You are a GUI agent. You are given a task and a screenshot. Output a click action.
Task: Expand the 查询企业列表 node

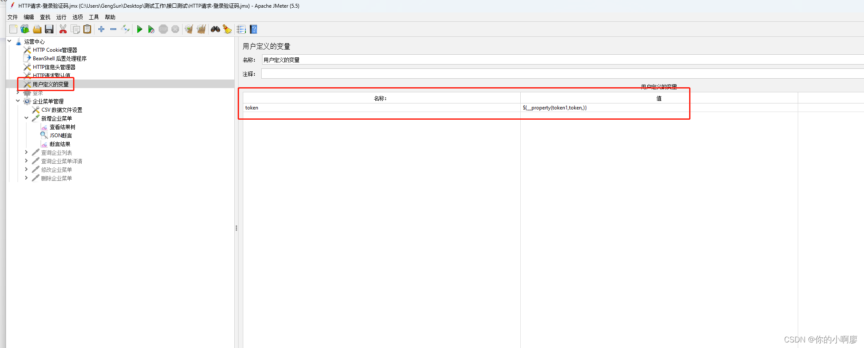[x=27, y=152]
